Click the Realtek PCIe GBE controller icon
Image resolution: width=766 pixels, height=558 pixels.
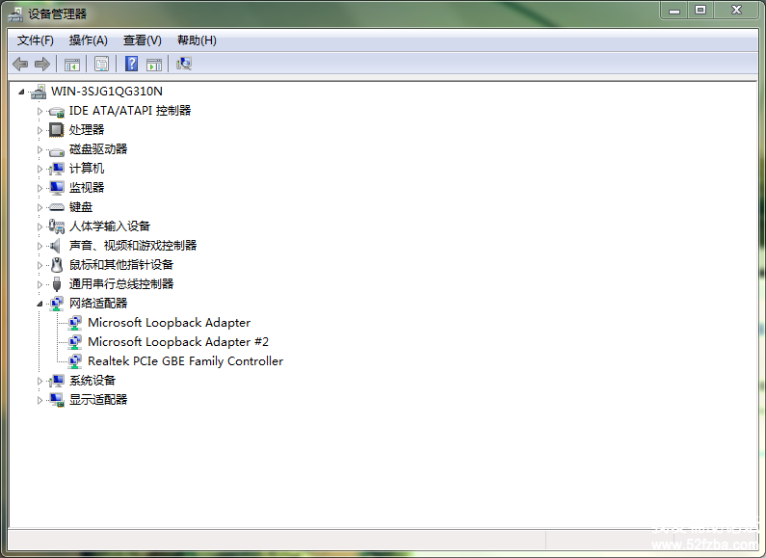click(x=75, y=361)
